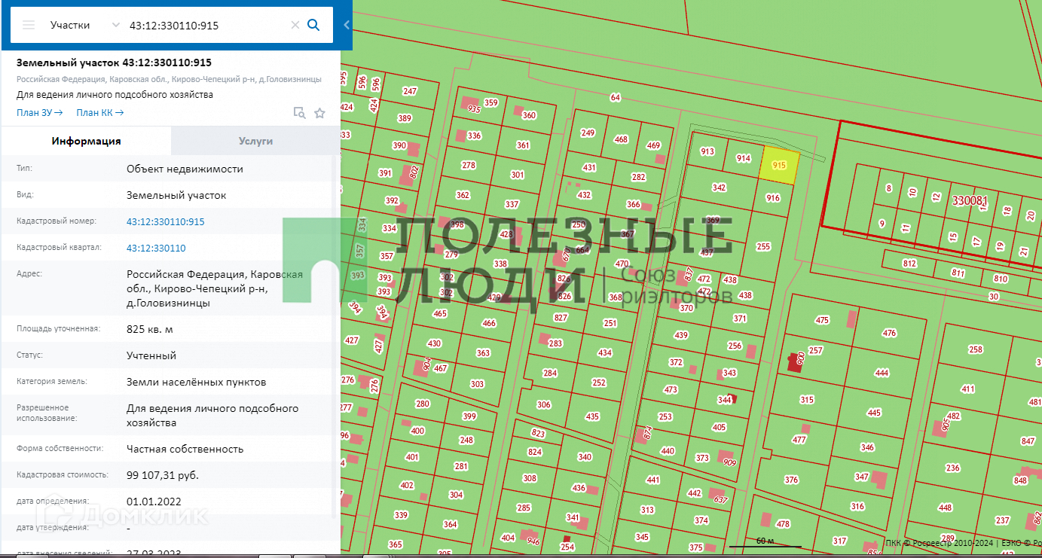
Task: Switch to the Информация tab
Action: (x=86, y=141)
